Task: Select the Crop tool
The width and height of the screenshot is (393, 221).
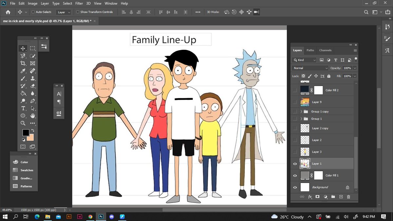Action: point(23,64)
